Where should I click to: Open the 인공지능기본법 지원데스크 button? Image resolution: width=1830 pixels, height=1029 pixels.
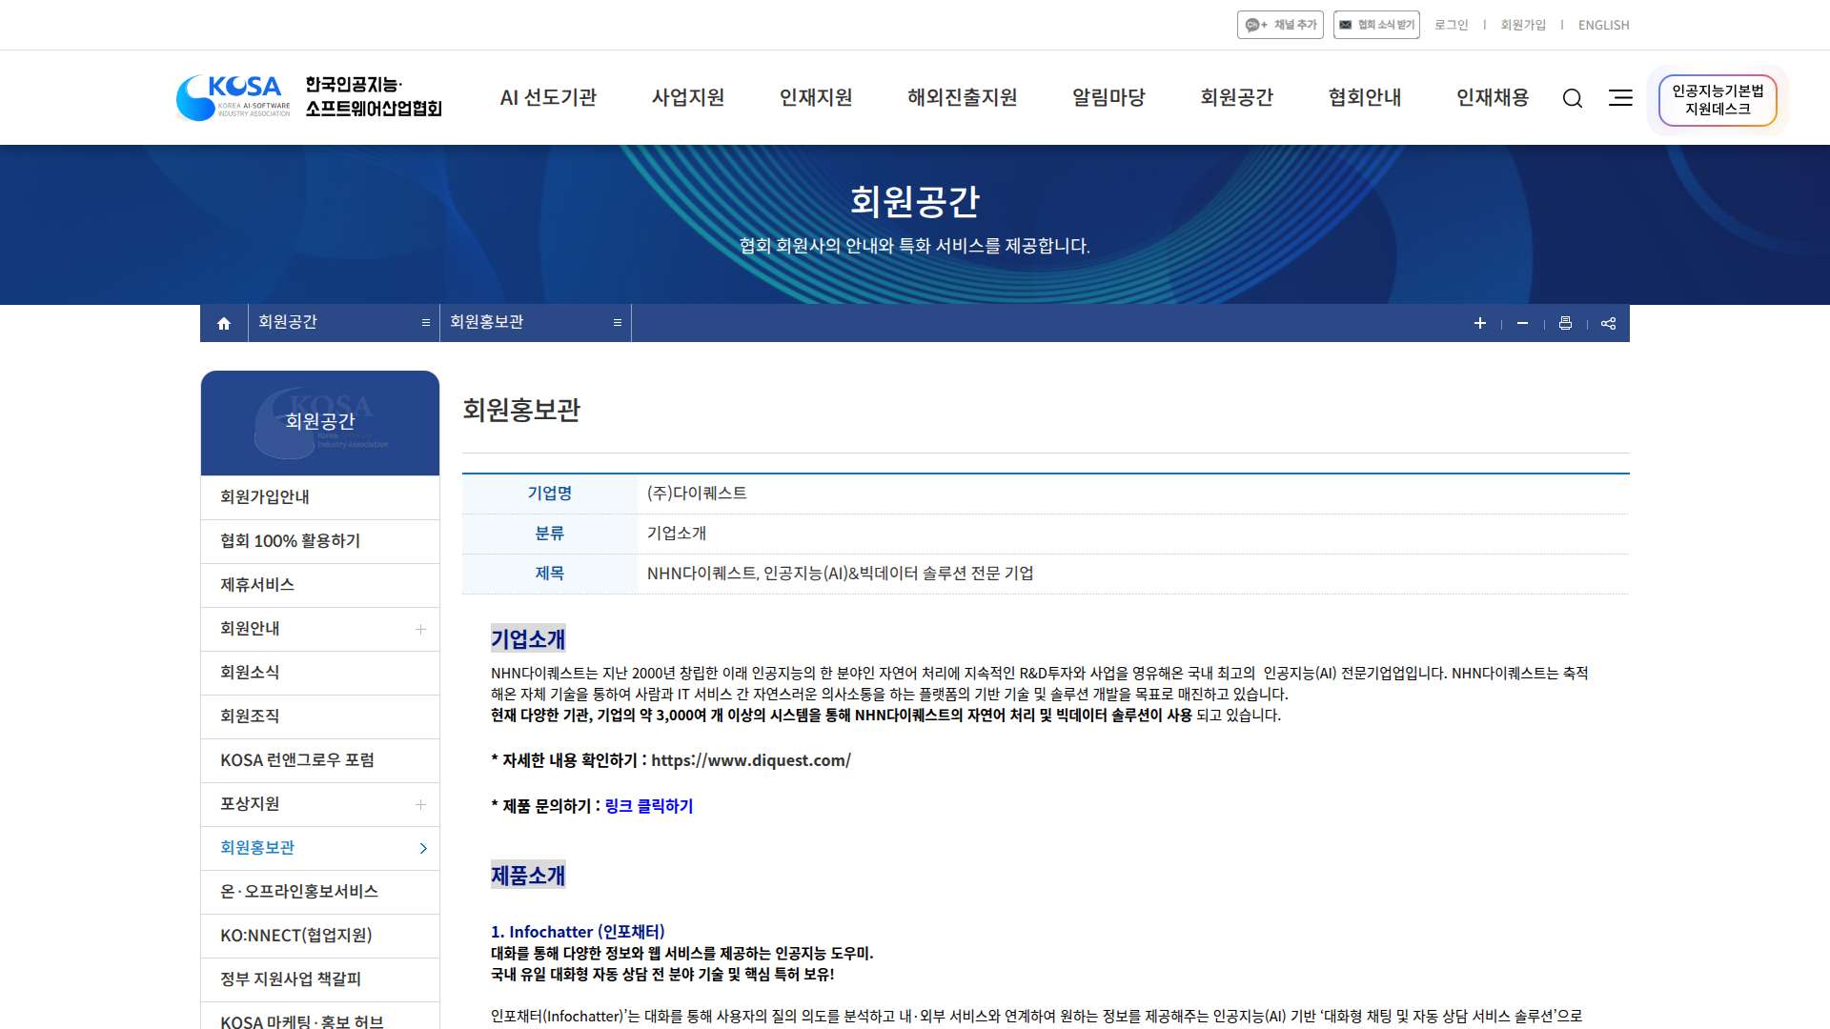(1718, 100)
